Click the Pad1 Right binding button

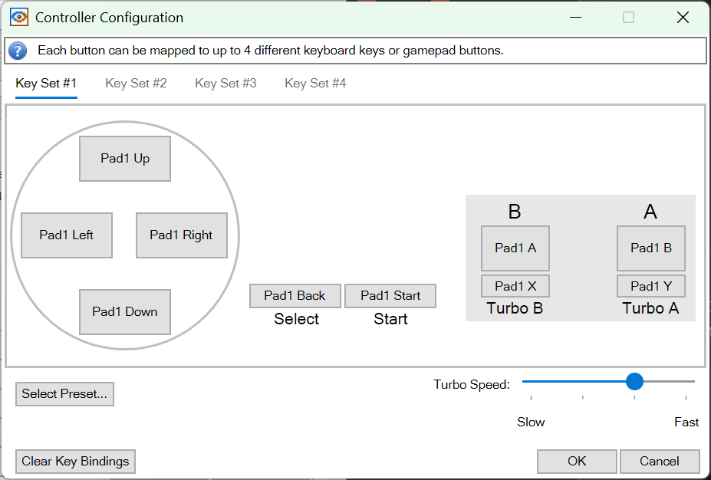click(181, 235)
